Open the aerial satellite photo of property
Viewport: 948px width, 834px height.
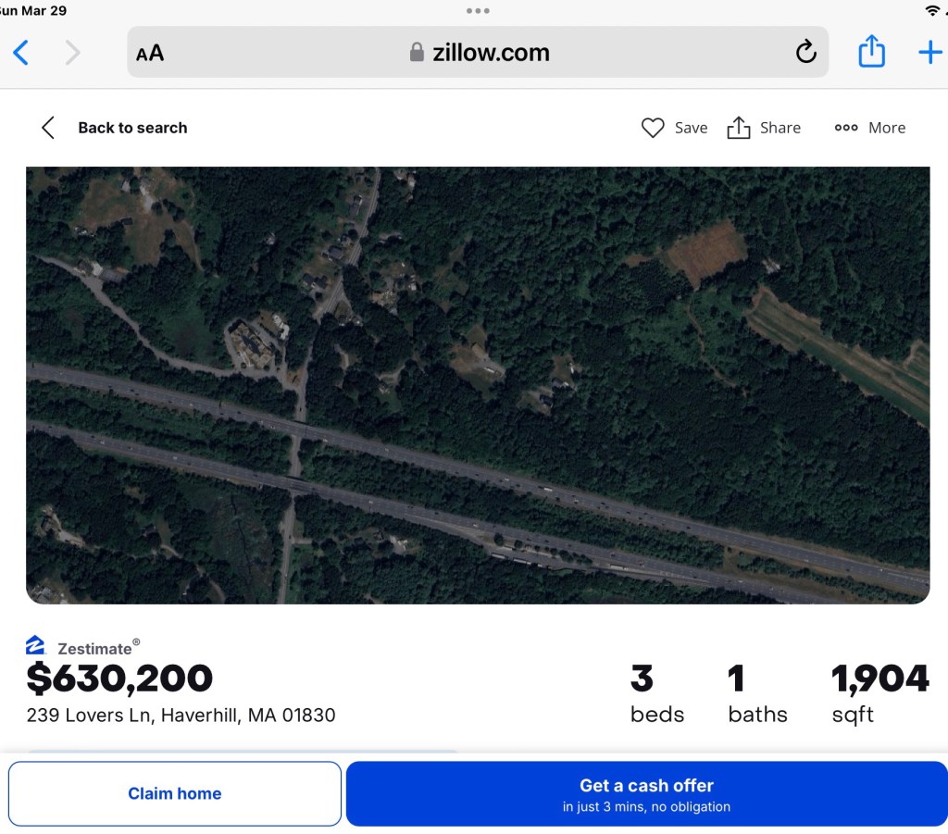478,385
